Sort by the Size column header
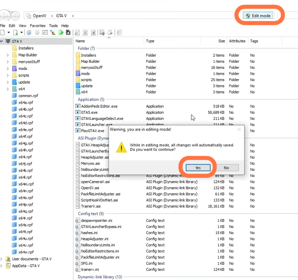Image resolution: width=298 pixels, height=280 pixels. coord(214,41)
